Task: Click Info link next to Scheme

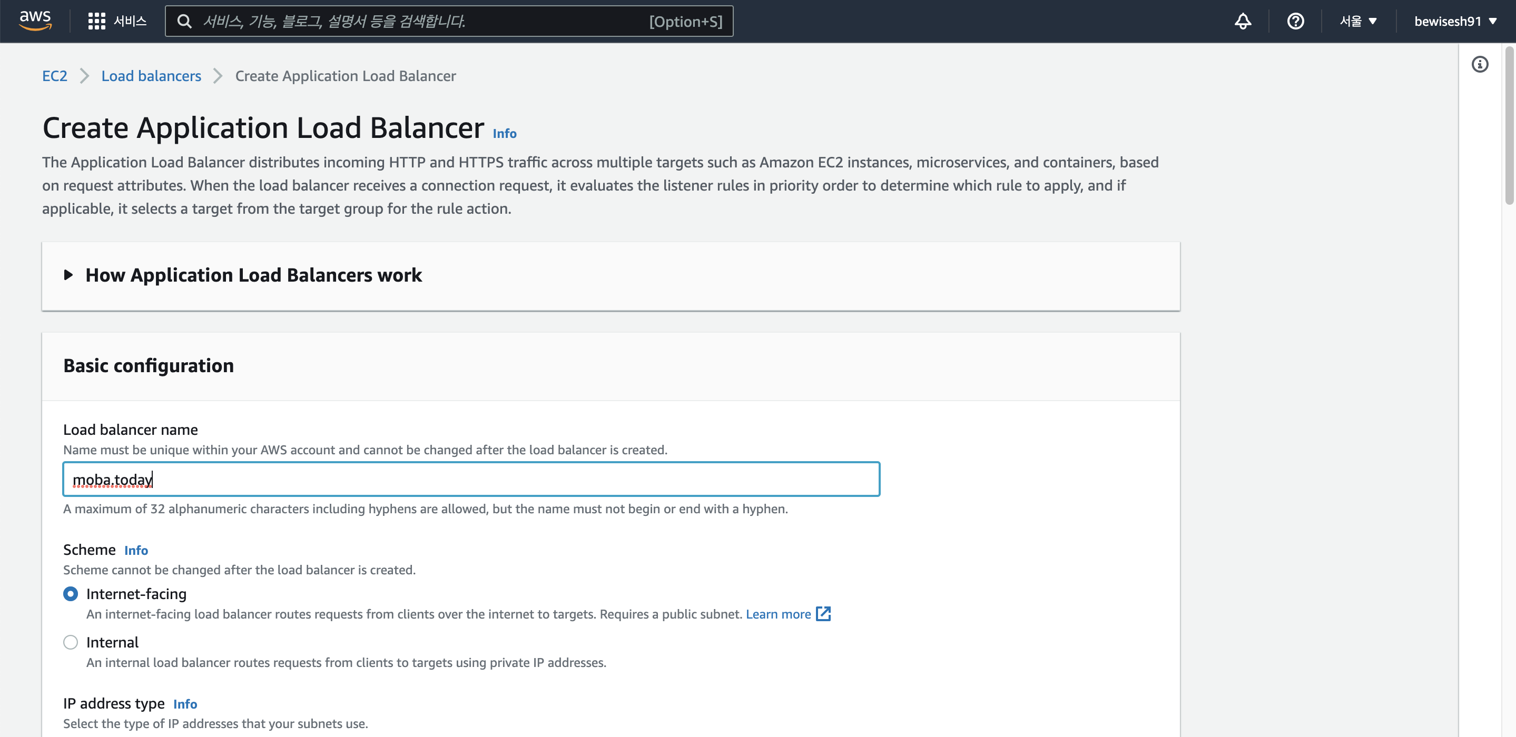Action: [136, 550]
